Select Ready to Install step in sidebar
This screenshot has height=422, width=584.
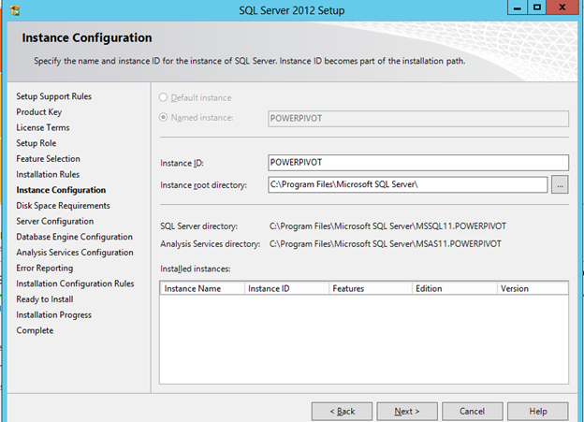coord(45,299)
